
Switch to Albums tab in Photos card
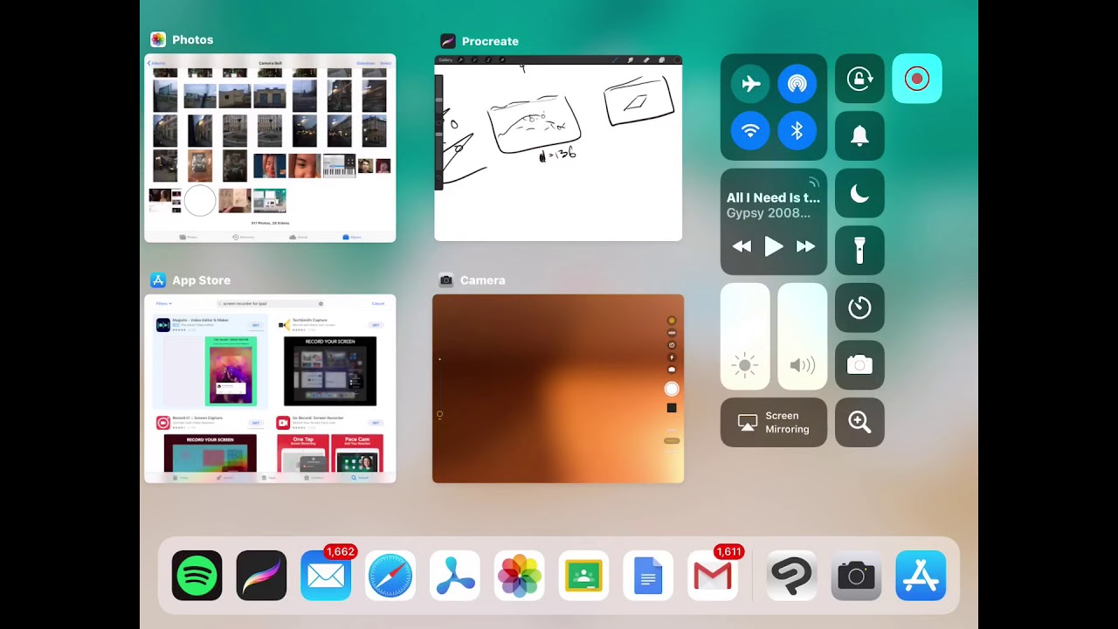coord(351,237)
